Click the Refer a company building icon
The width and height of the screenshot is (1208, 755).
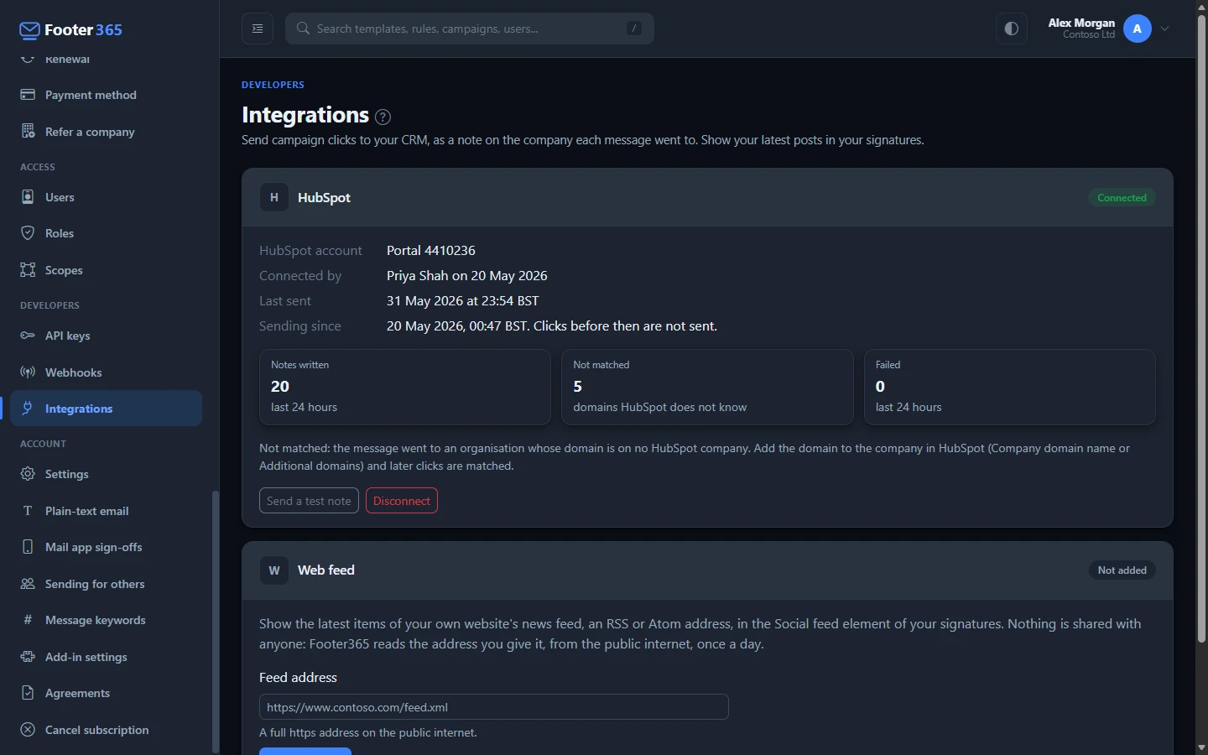click(x=28, y=132)
